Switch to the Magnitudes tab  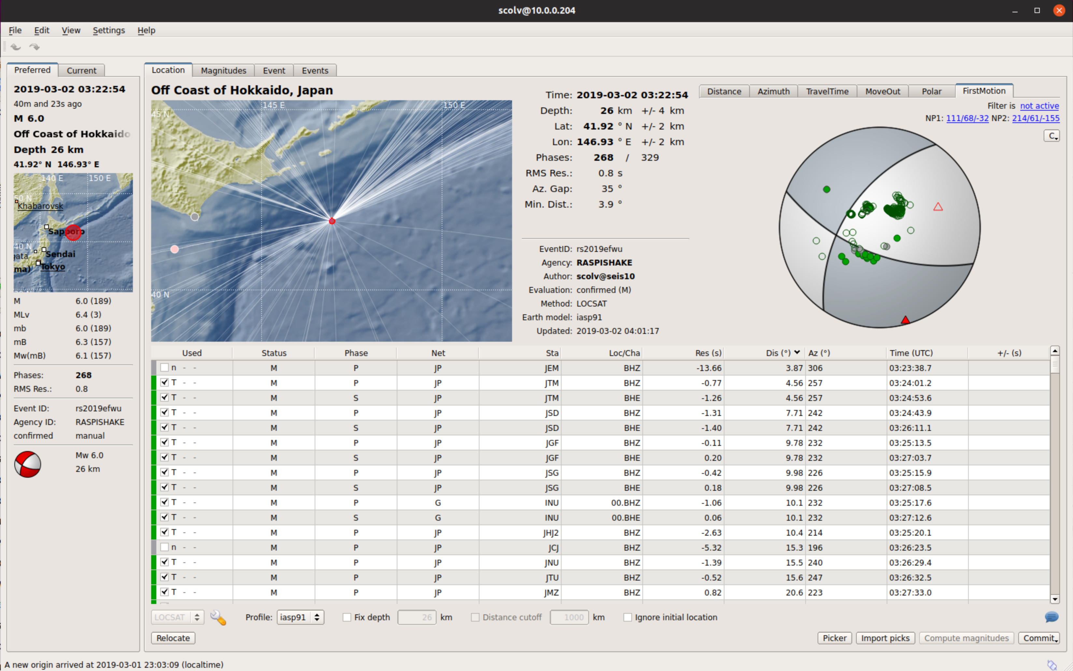point(223,71)
